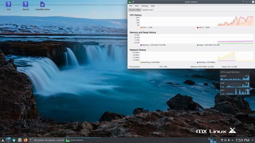Click the status bar Memory usage text
The image size is (255, 143).
click(x=202, y=67)
